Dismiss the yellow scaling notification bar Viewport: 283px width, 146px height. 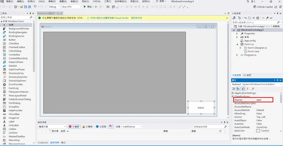pos(227,18)
